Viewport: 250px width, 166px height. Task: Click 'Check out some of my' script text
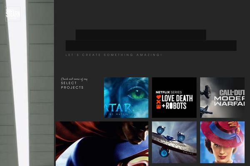[x=74, y=79]
